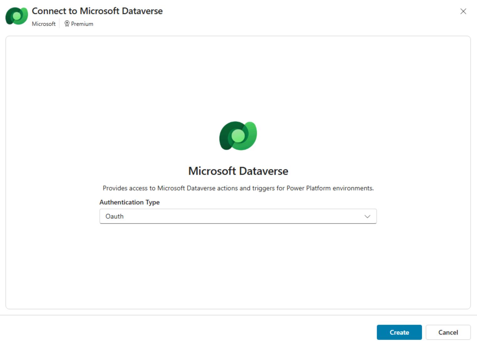Open the Authentication Type combo box
The height and width of the screenshot is (345, 477).
(x=238, y=217)
